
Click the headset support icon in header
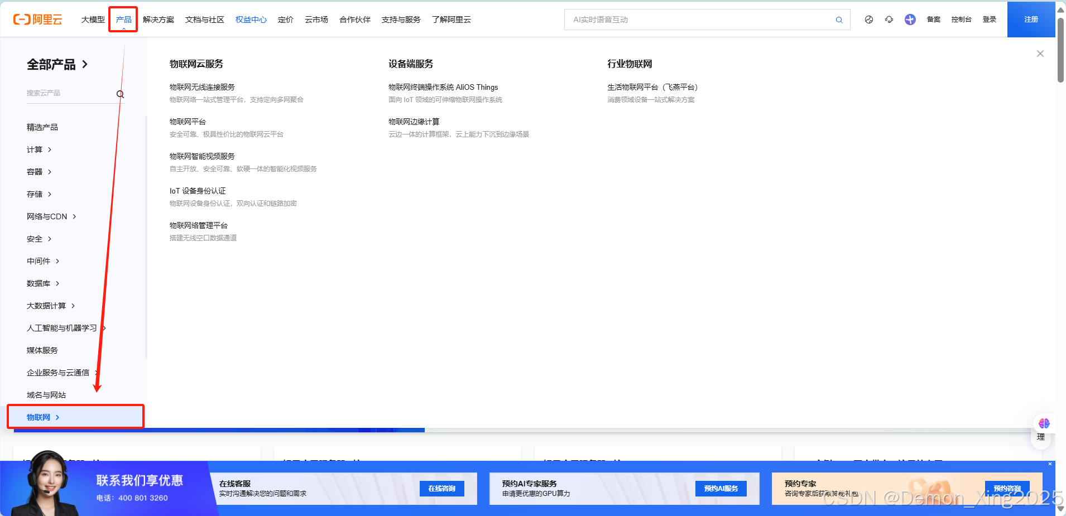click(x=889, y=20)
